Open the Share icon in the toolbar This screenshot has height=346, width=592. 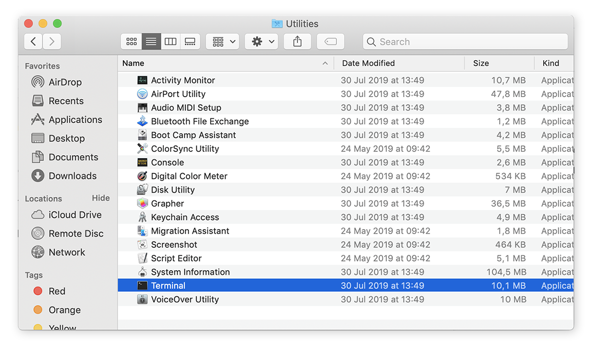point(297,41)
